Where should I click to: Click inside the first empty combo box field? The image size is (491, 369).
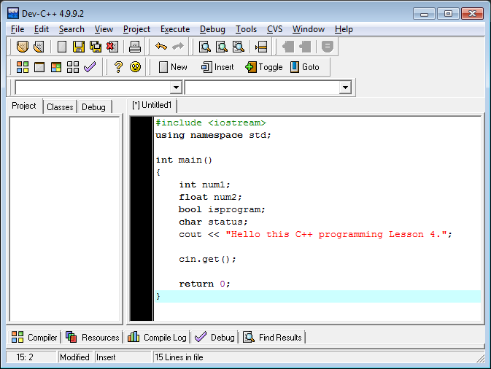93,88
